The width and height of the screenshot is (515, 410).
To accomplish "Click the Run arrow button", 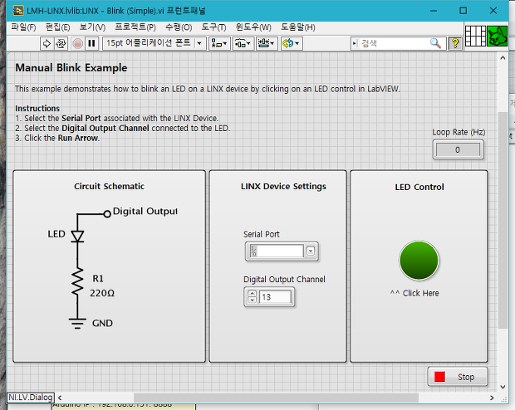I will tap(47, 43).
